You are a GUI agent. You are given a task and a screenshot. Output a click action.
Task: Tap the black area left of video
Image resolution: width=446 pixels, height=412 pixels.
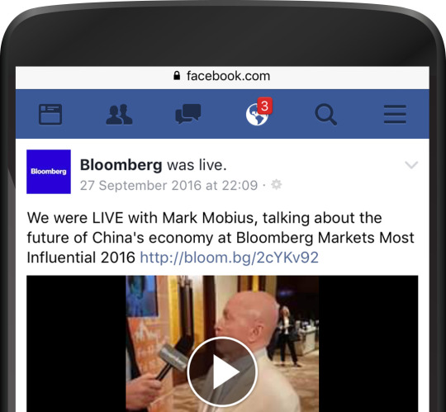pyautogui.click(x=76, y=343)
